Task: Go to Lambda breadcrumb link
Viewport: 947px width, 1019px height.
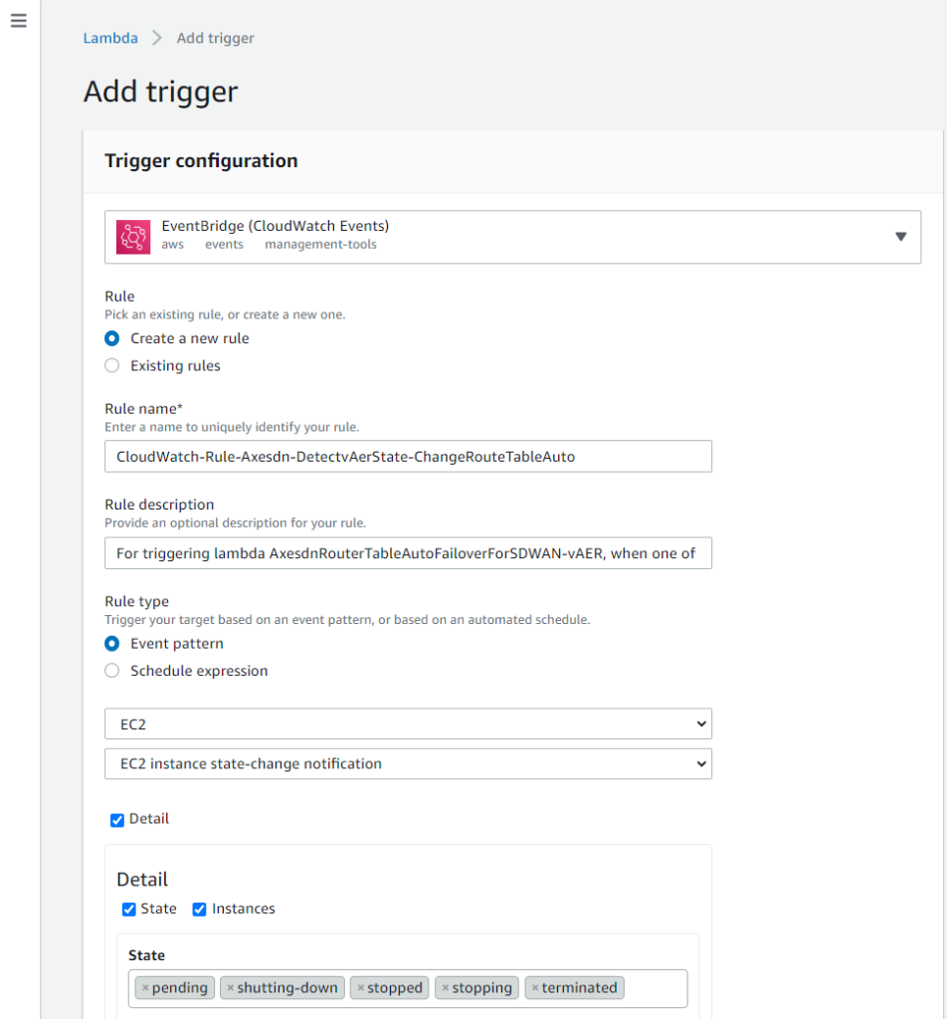Action: (109, 38)
